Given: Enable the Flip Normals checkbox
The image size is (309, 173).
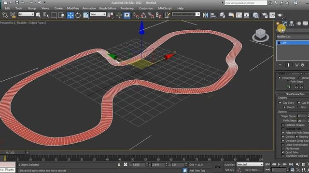Looking at the screenshot, I should click(x=283, y=148).
